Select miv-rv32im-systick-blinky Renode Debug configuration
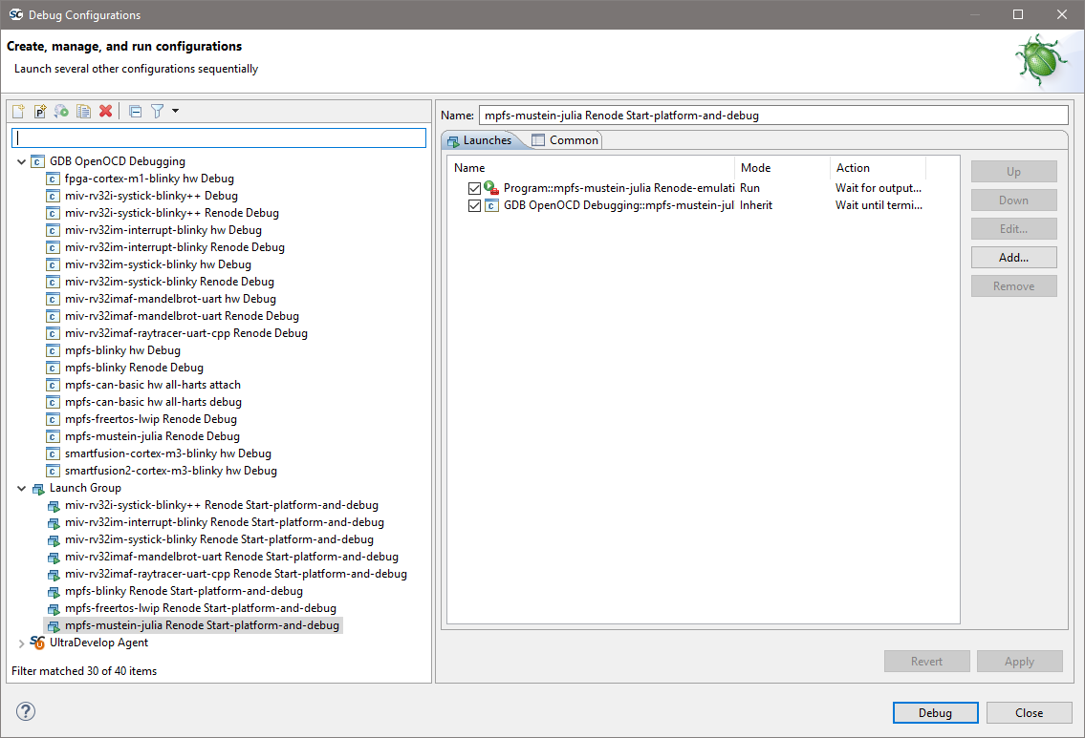Viewport: 1085px width, 738px height. [169, 282]
